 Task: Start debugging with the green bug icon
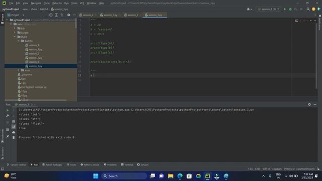tap(290, 9)
